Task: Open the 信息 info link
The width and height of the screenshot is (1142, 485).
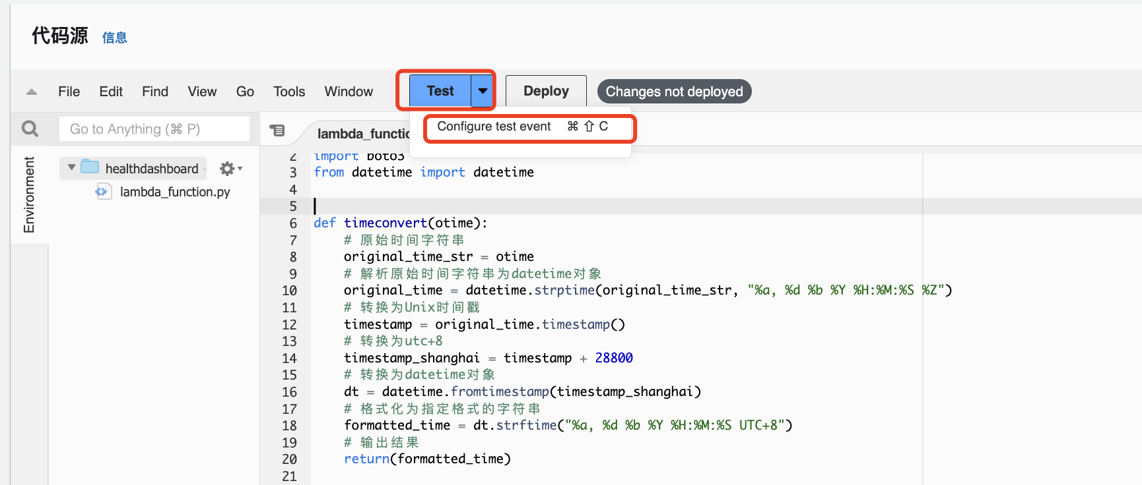Action: 114,38
